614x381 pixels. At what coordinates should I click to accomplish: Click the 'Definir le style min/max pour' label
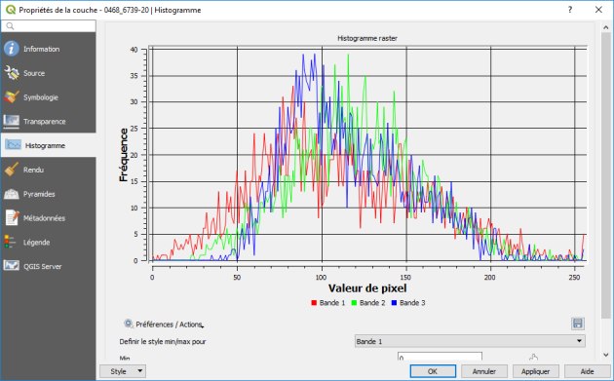(163, 341)
